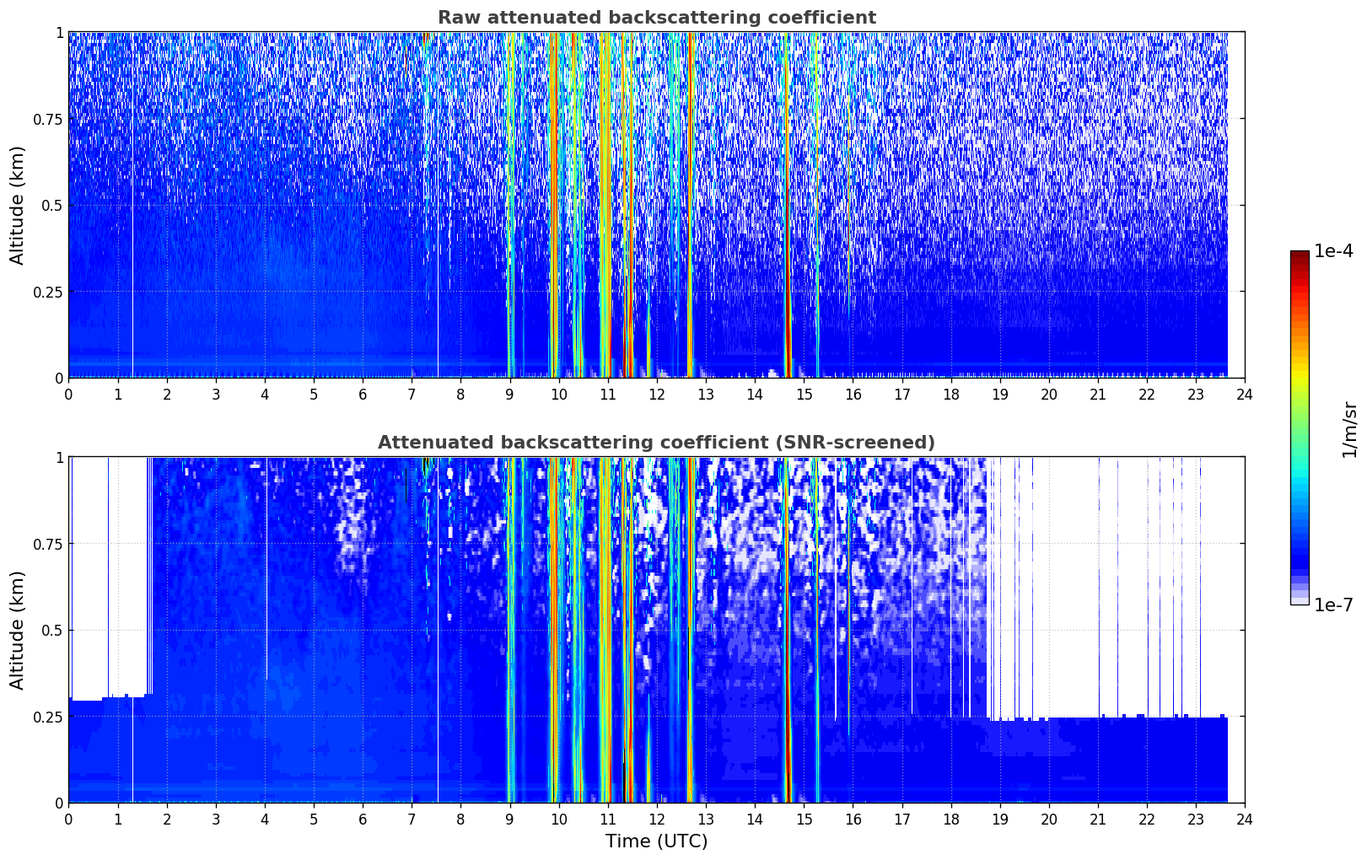Click the 0.25 altitude tick of bottom plot
This screenshot has width=1367, height=860.
[48, 717]
